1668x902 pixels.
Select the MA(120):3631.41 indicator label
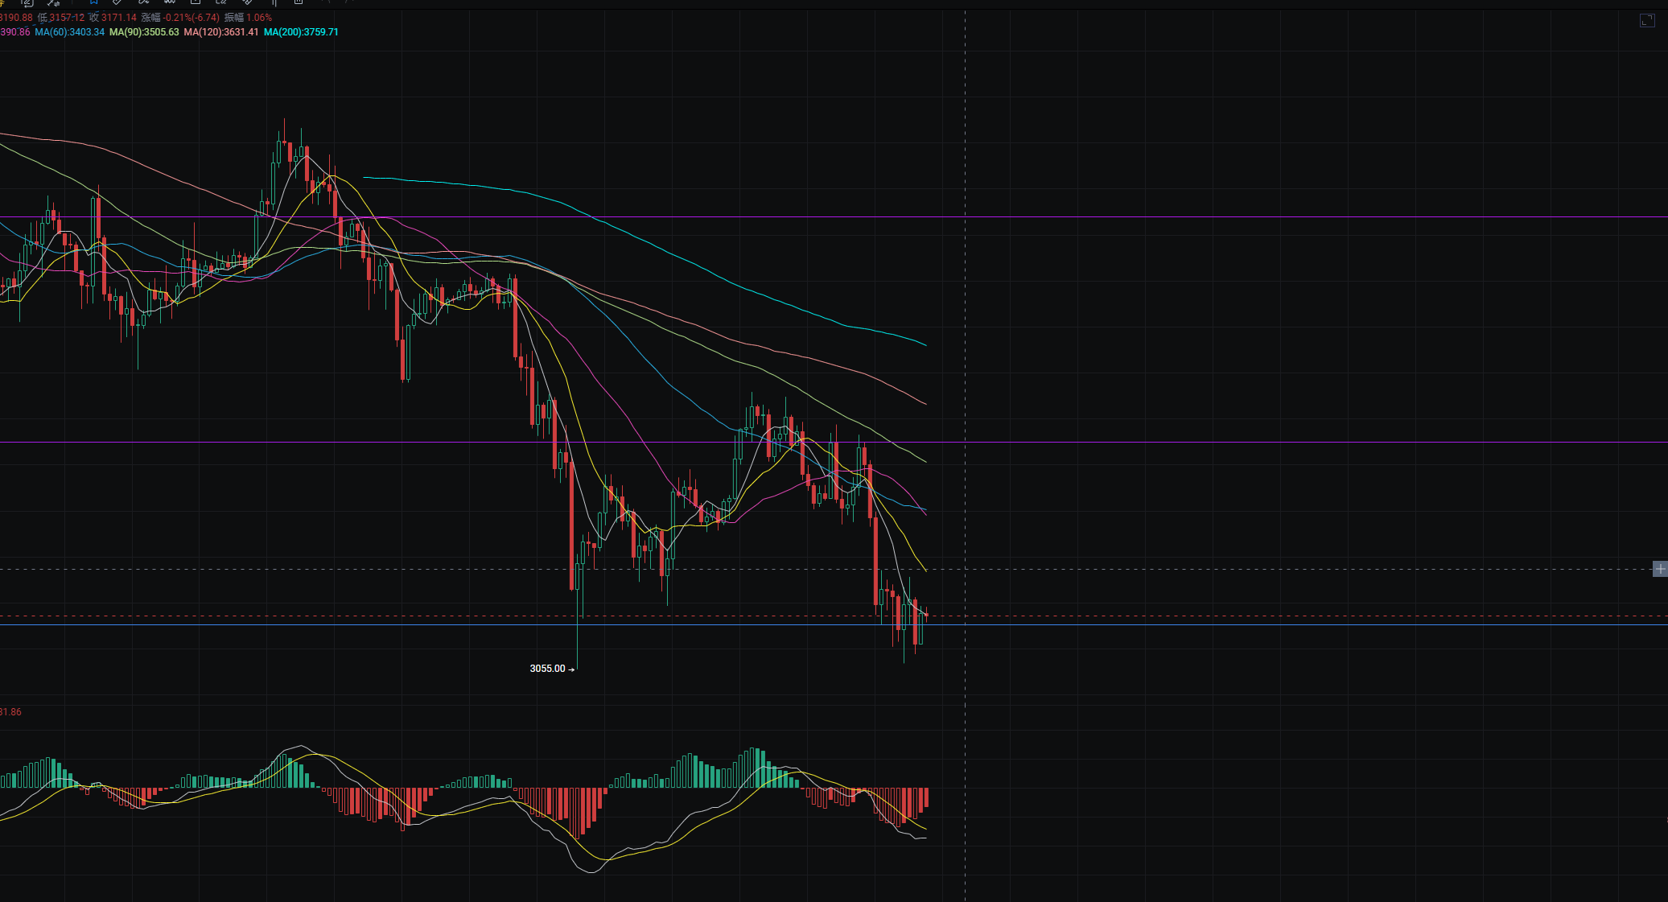(220, 32)
